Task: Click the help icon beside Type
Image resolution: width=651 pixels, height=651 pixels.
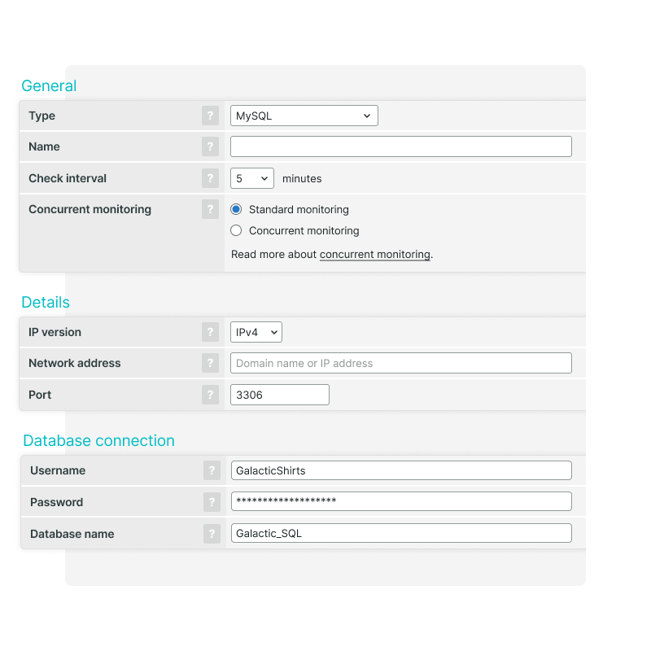Action: tap(210, 116)
